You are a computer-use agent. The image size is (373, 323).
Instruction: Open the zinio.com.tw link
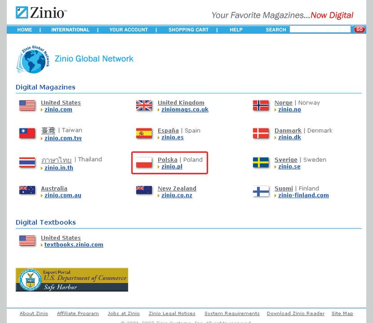click(63, 138)
